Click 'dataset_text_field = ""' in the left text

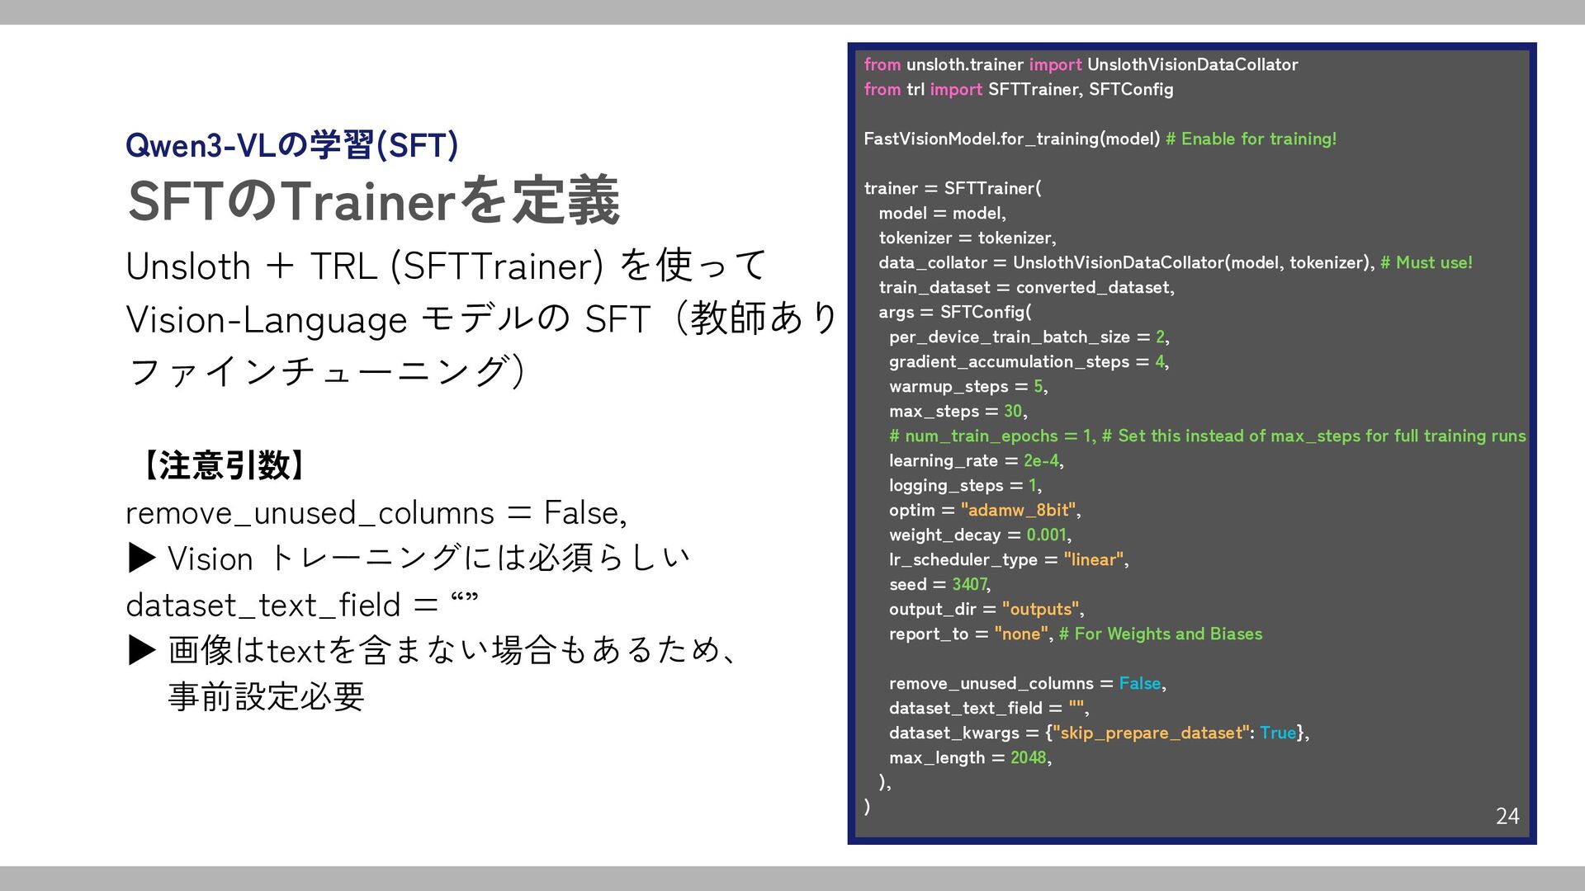(301, 605)
